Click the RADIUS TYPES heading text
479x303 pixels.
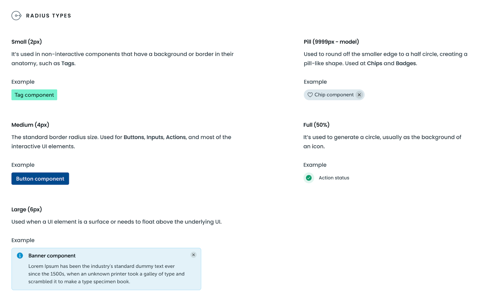[x=49, y=16]
